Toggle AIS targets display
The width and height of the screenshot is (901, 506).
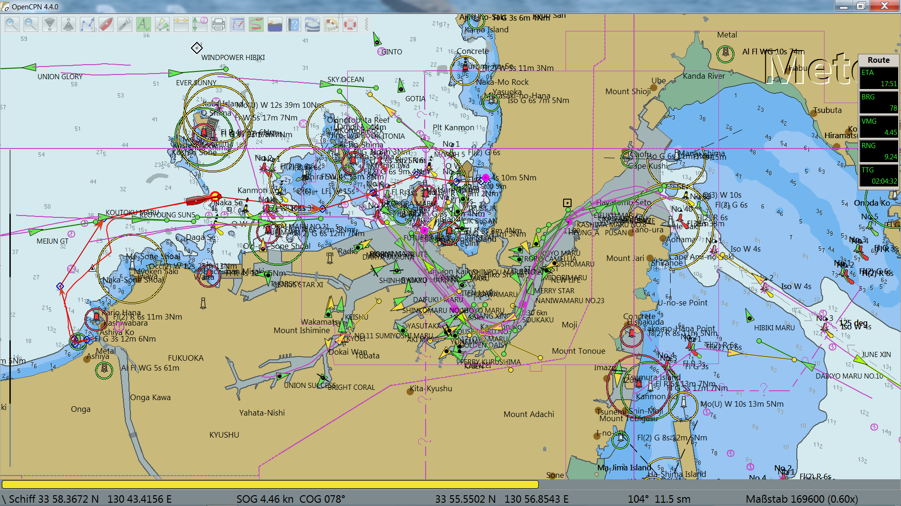tap(162, 24)
